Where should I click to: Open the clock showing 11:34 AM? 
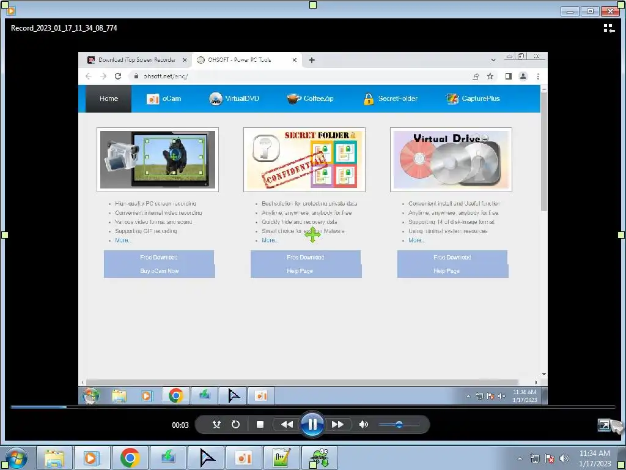(595, 458)
